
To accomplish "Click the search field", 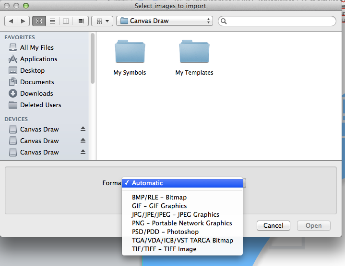I will coord(277,21).
